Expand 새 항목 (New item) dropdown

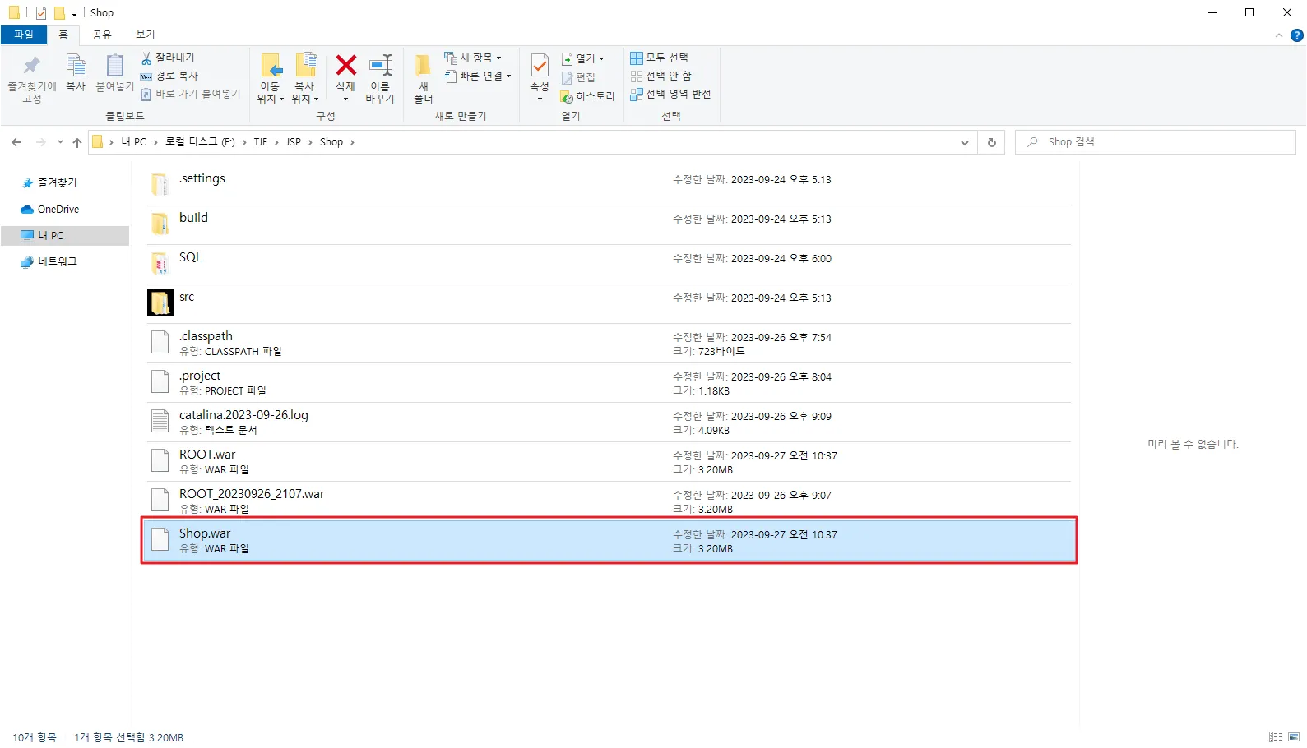[x=473, y=58]
